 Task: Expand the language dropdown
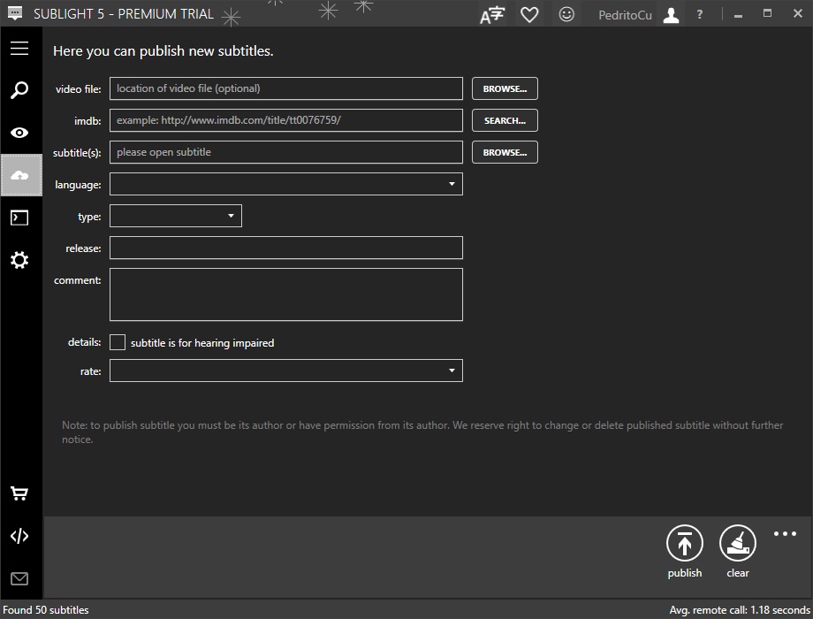(x=286, y=184)
